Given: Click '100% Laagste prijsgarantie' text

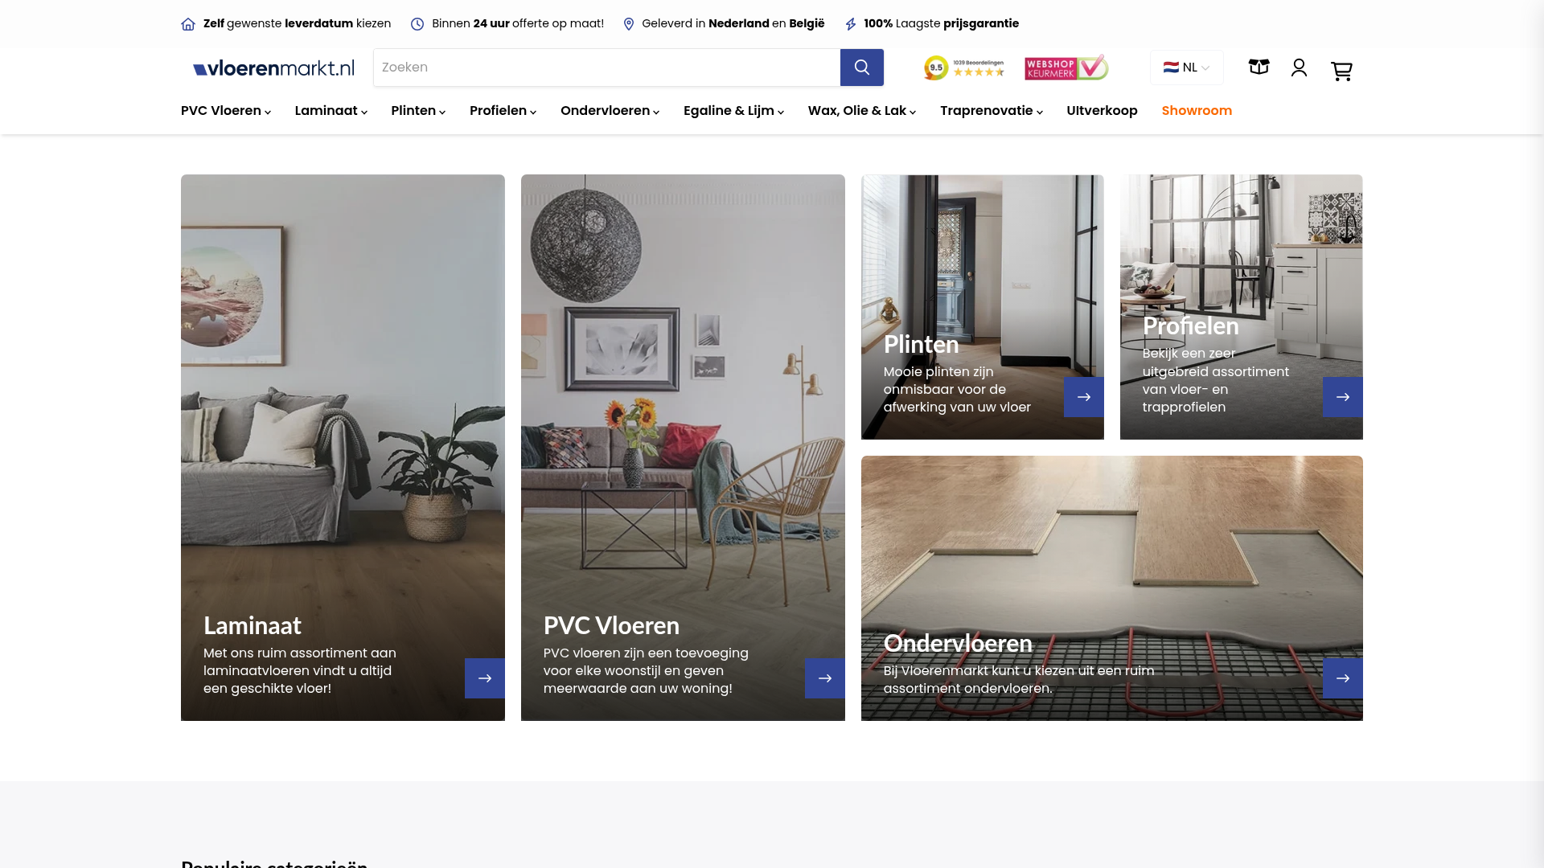Looking at the screenshot, I should (x=941, y=23).
